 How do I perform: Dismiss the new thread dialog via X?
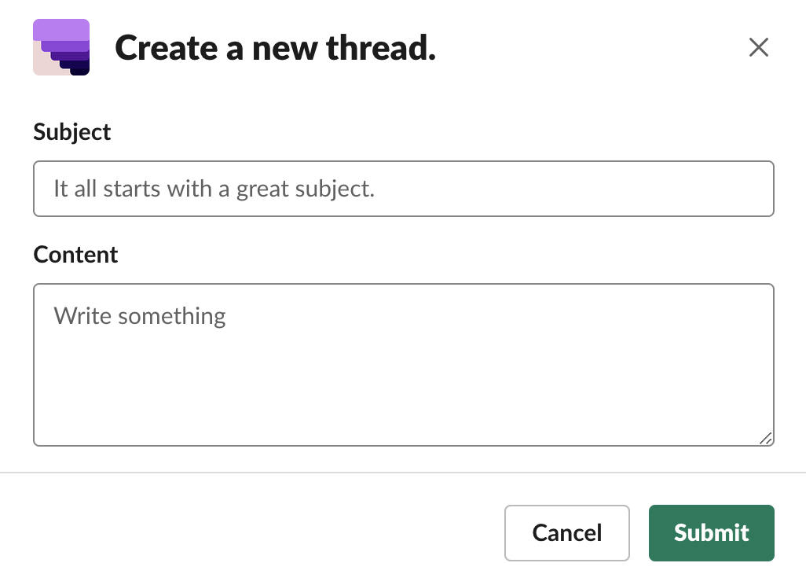point(758,48)
